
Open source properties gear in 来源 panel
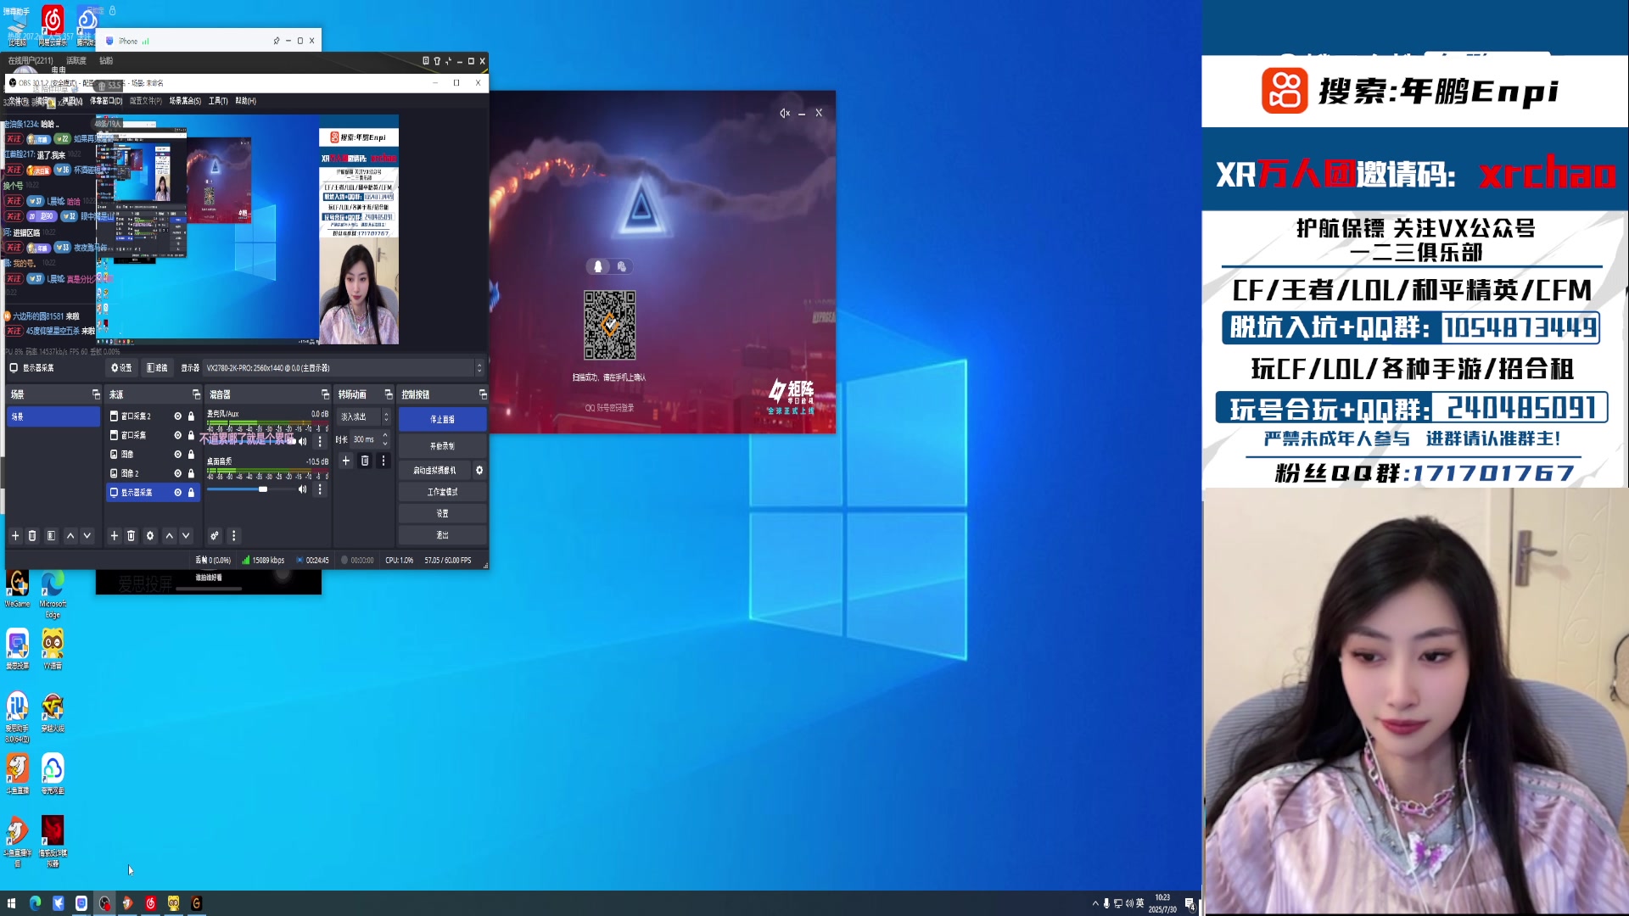pyautogui.click(x=150, y=536)
